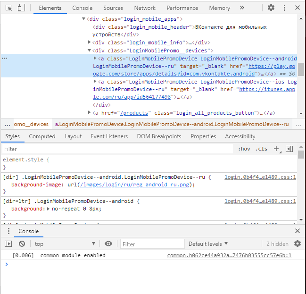306x294 pixels.
Task: Open the Accessibility pane tab
Action: coord(240,136)
